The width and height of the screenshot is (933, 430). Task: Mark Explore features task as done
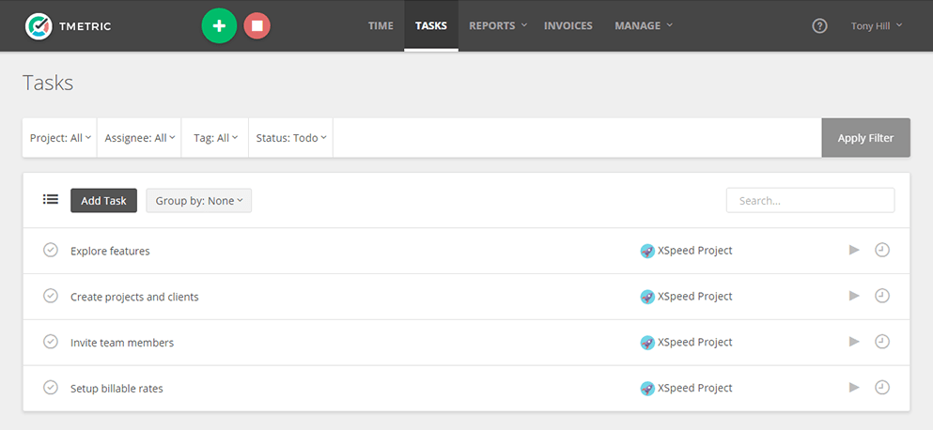coord(51,251)
